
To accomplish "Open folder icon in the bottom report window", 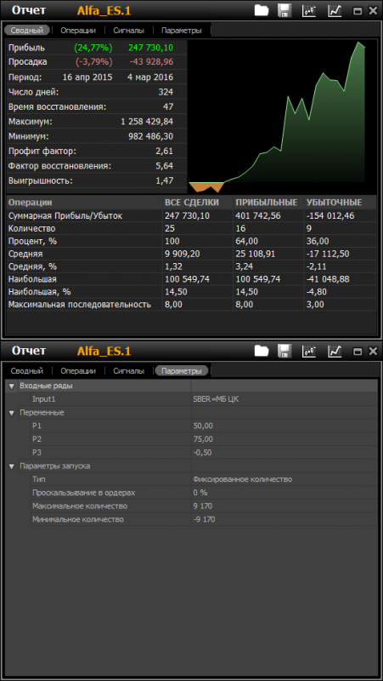I will [262, 351].
